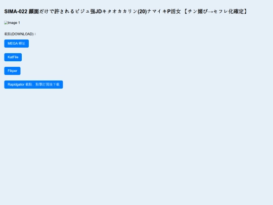Select the 'KatFile' text on the button

13,57
